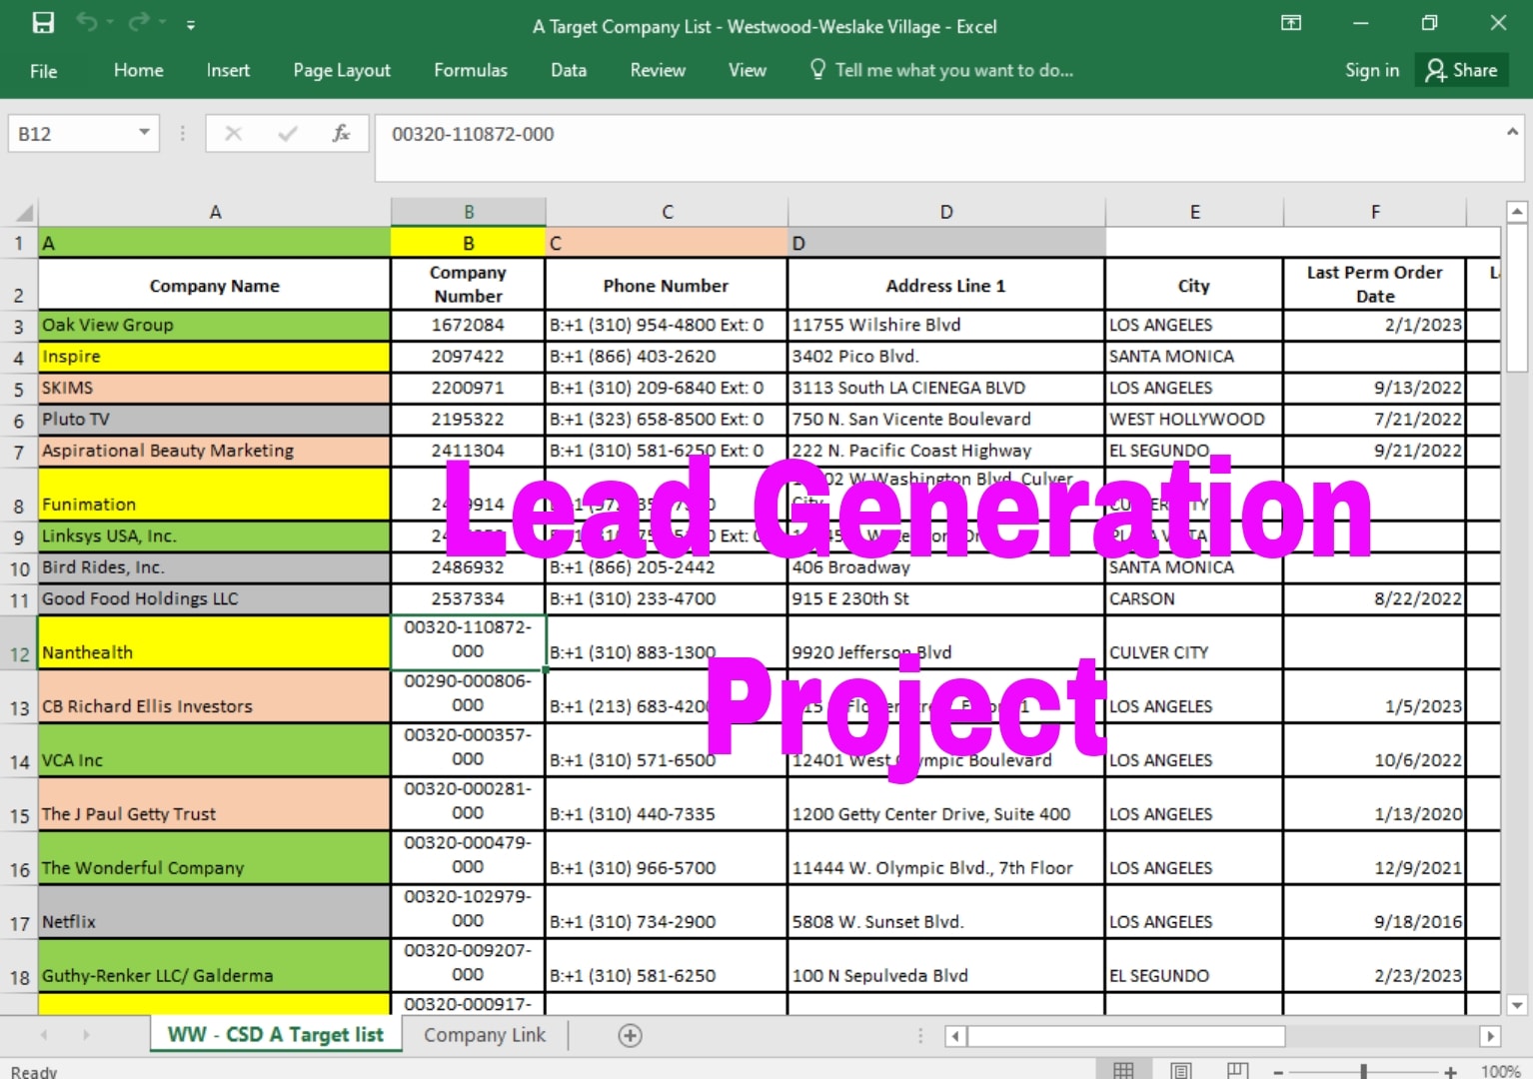Click the Select All corner triangle

[24, 212]
